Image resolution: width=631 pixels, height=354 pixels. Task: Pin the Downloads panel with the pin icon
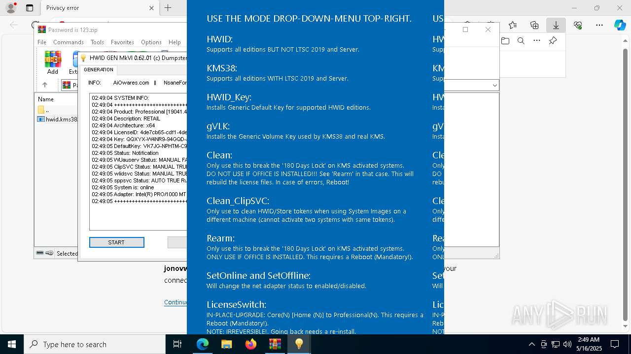coord(553,41)
